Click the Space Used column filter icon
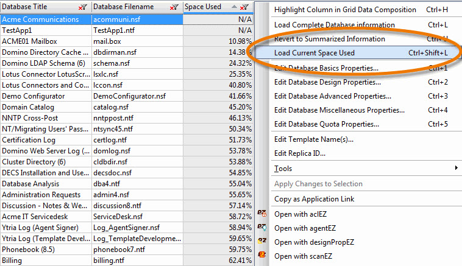Image resolution: width=462 pixels, height=266 pixels. click(x=245, y=7)
